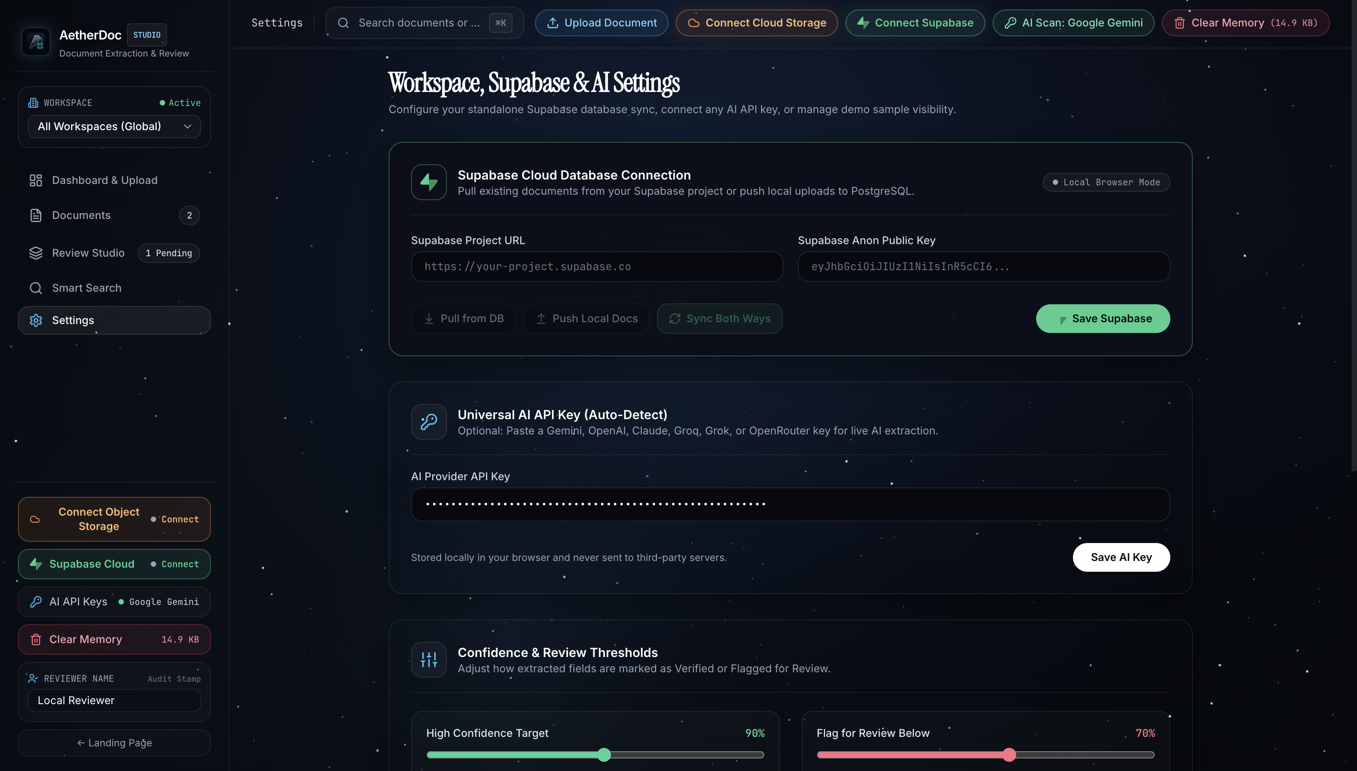The image size is (1357, 771).
Task: Open Review Studio from the sidebar
Action: click(x=114, y=253)
